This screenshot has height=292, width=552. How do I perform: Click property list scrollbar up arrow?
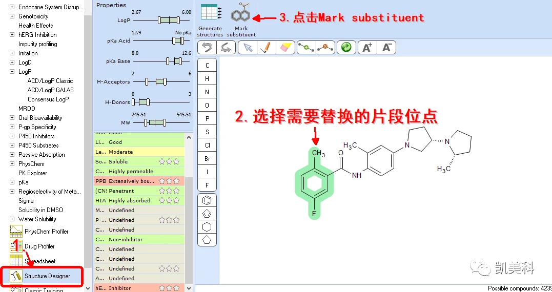(189, 137)
